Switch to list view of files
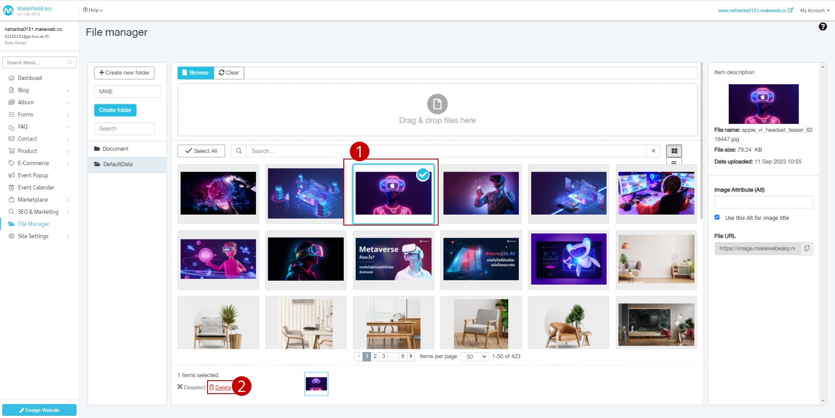The height and width of the screenshot is (418, 835). 674,162
